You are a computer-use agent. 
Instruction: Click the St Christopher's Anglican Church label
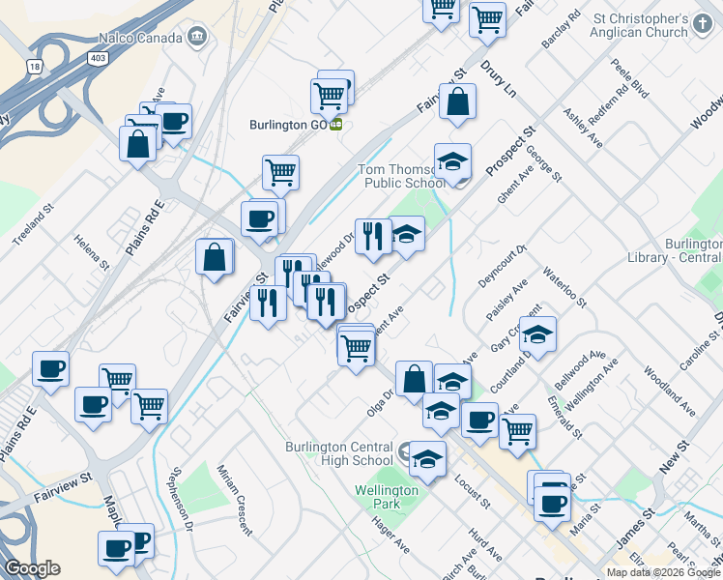(639, 25)
